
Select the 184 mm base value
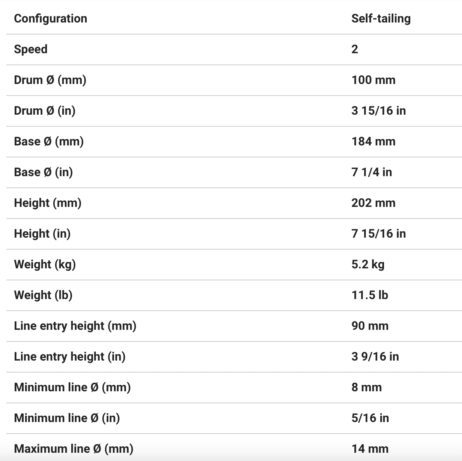[373, 141]
